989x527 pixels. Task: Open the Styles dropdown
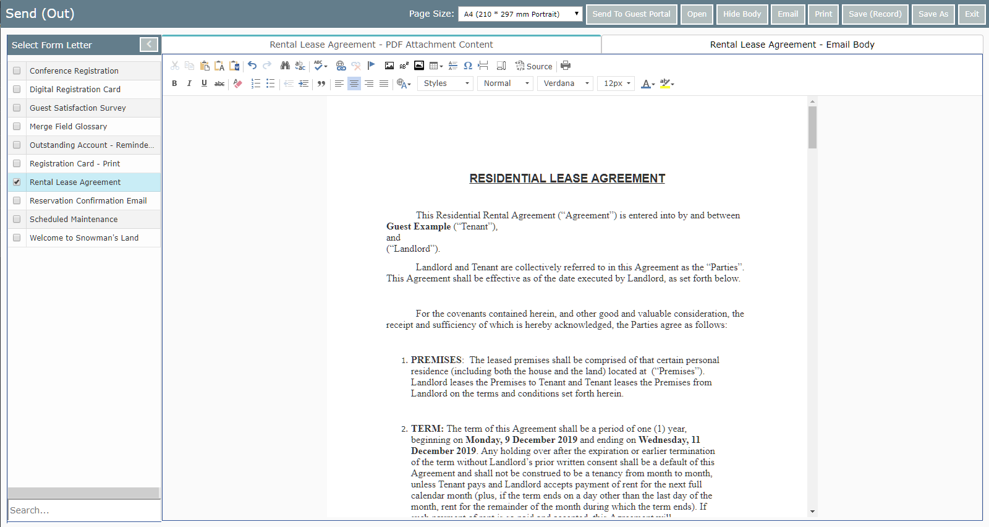tap(446, 84)
